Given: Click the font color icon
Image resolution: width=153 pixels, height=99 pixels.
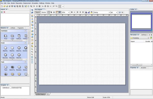Looking at the screenshot, I should (86, 12).
